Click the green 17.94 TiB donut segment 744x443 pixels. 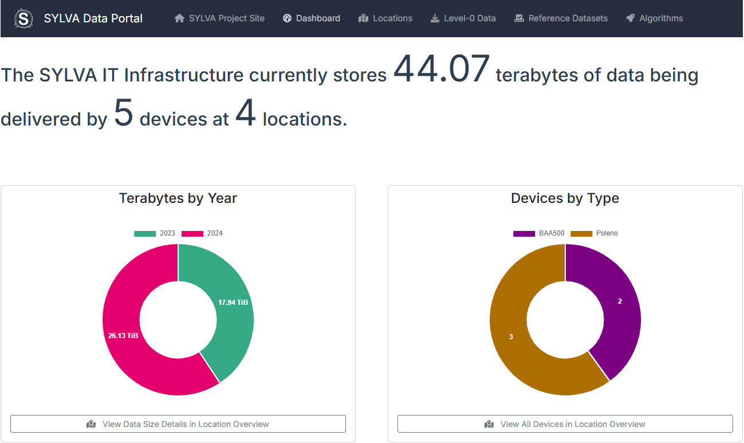coord(232,302)
